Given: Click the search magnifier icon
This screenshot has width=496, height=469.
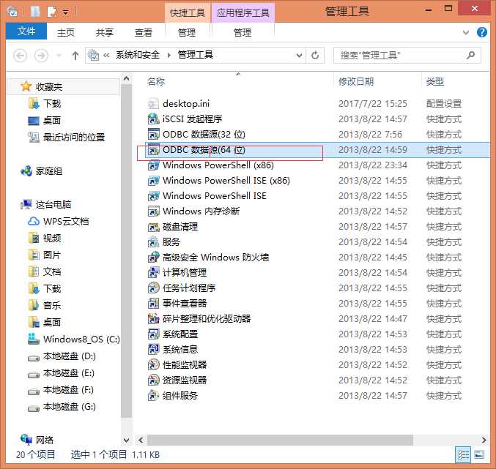Looking at the screenshot, I should [470, 56].
